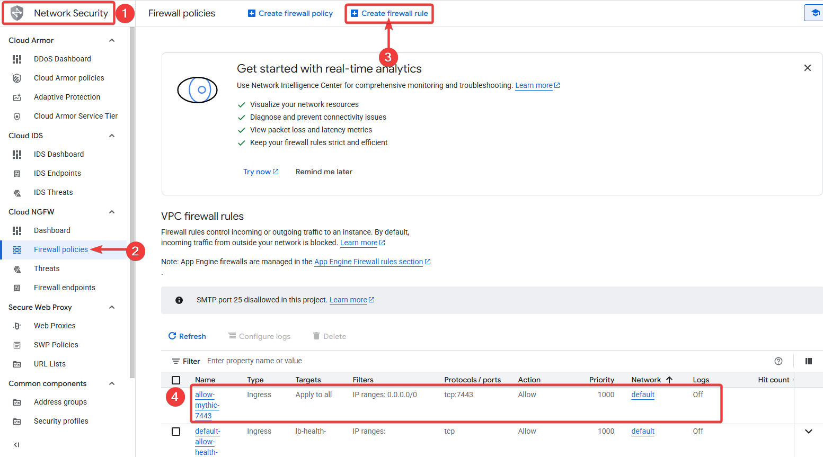The height and width of the screenshot is (457, 823).
Task: Click the Name column header
Action: pos(205,380)
